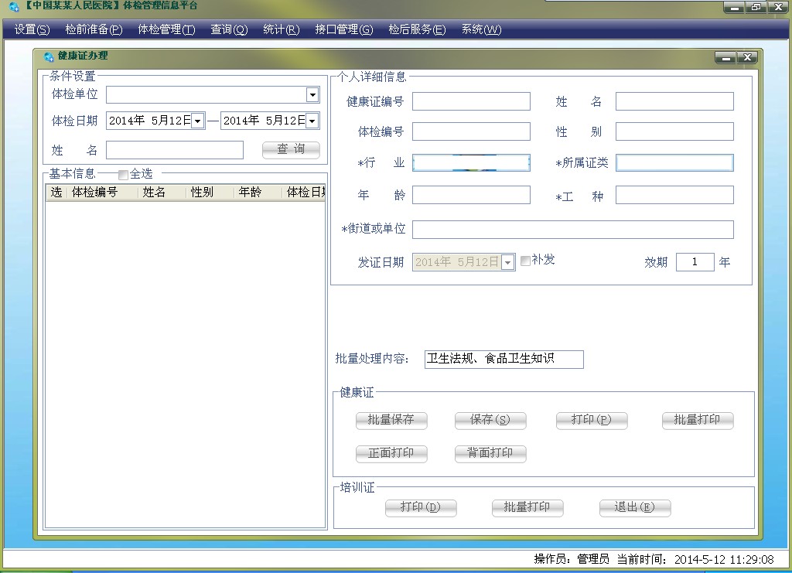Focus the 街道或单位 input field
792x573 pixels.
point(573,229)
